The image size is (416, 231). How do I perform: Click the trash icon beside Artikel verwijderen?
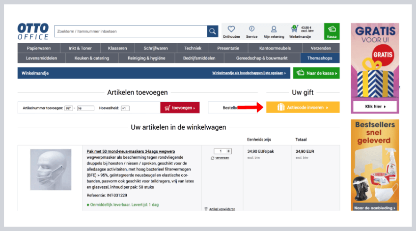click(206, 209)
